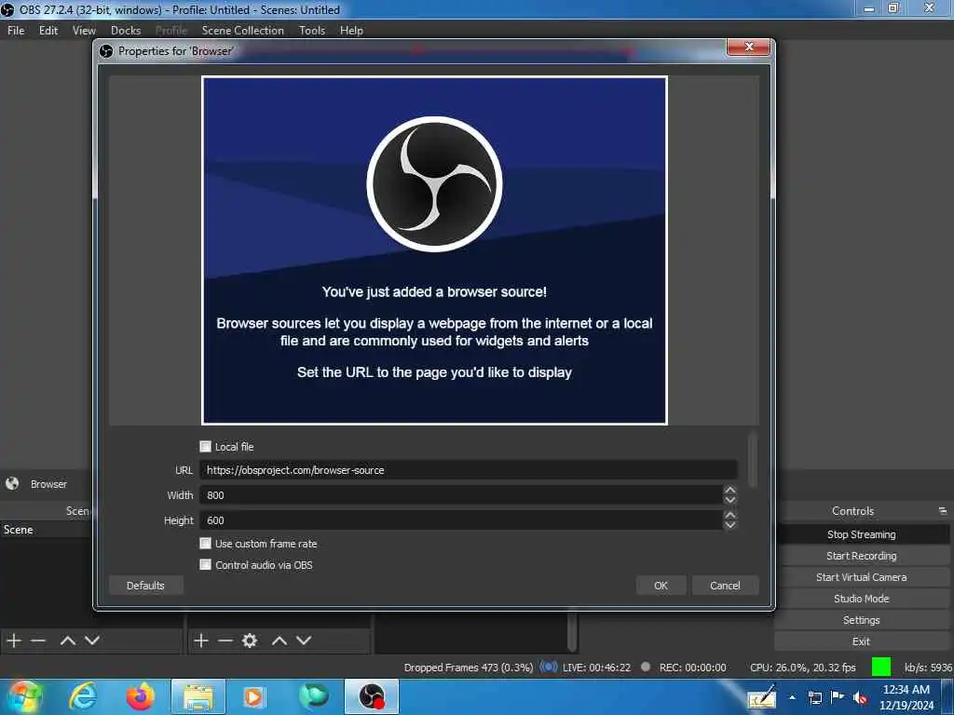Click the green connection status indicator
The image size is (954, 715).
click(x=881, y=667)
